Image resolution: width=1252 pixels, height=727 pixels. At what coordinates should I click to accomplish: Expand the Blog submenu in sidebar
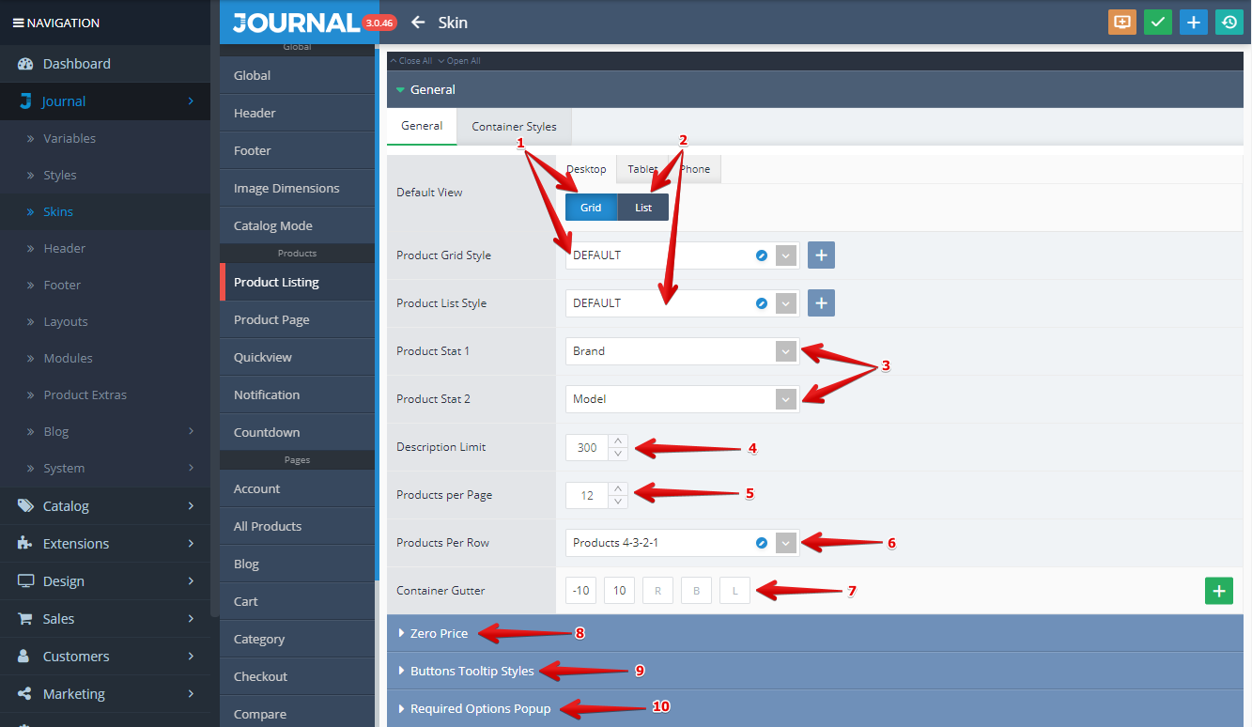point(191,431)
